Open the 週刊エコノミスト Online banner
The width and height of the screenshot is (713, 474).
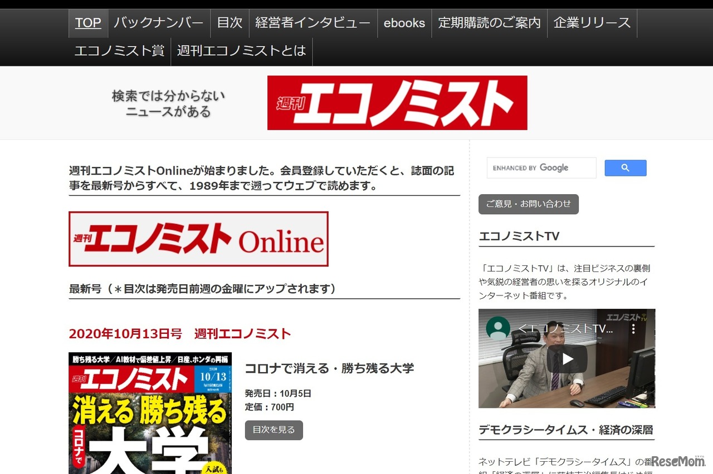point(198,239)
